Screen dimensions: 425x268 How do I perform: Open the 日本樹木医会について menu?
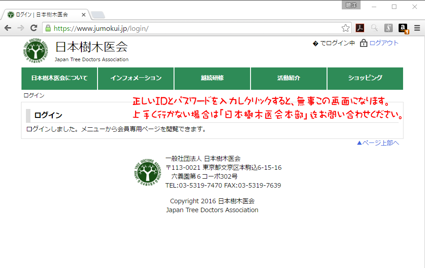click(59, 78)
